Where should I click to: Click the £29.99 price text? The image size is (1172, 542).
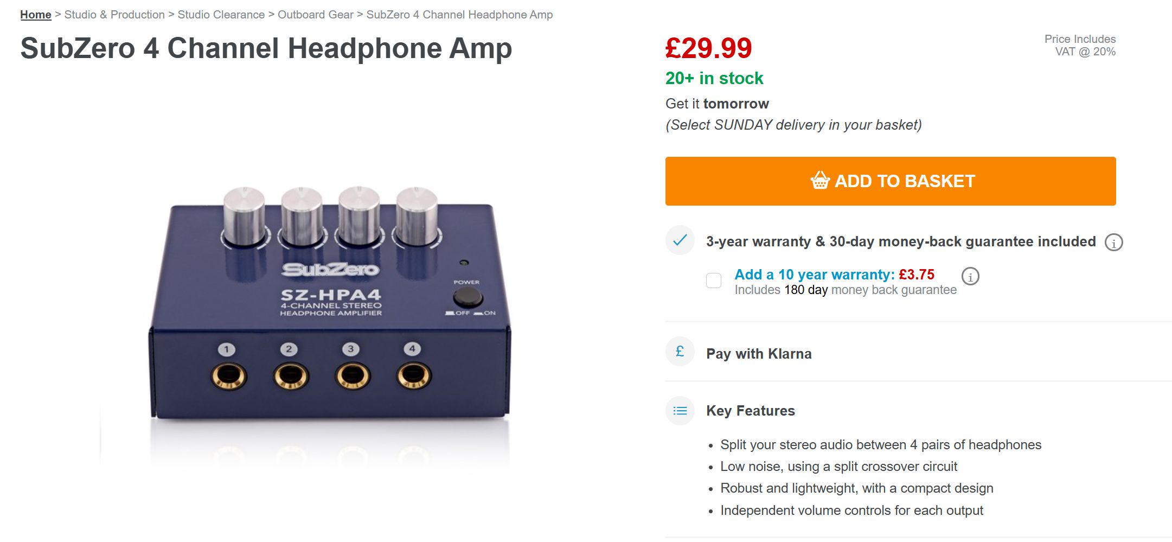pyautogui.click(x=708, y=48)
